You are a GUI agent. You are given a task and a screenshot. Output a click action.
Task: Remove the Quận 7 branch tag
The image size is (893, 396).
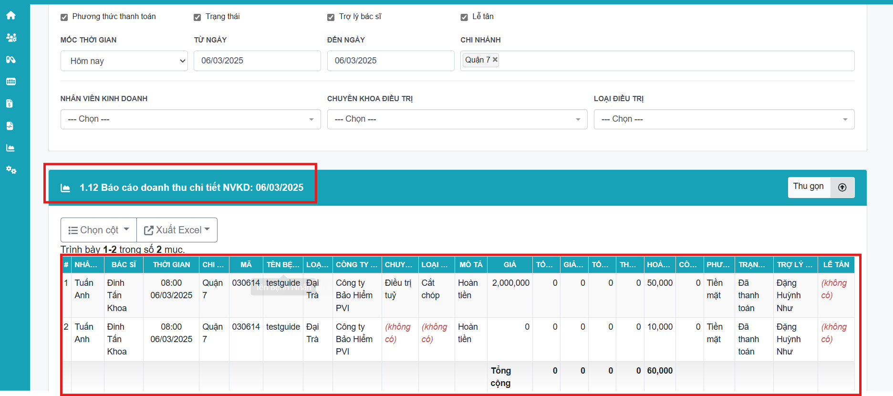(495, 60)
